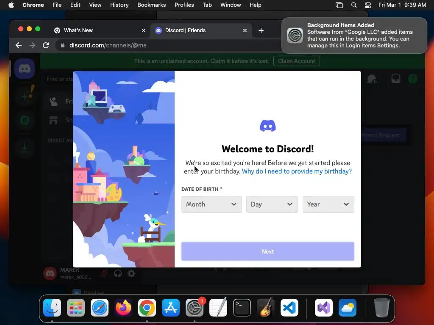Open Control Center in menu bar
This screenshot has height=325, width=434.
(x=368, y=5)
